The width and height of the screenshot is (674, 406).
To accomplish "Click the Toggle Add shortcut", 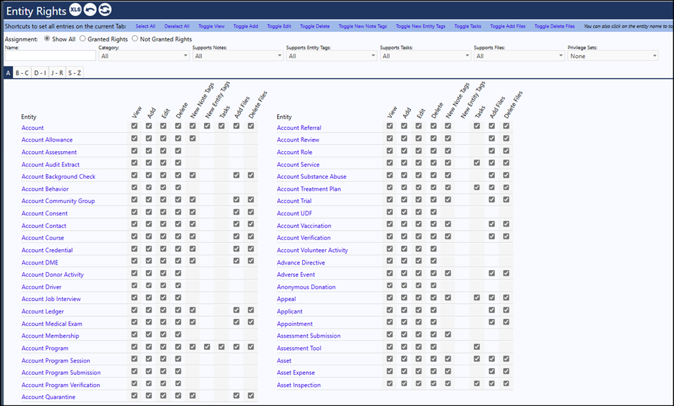I will coord(245,26).
